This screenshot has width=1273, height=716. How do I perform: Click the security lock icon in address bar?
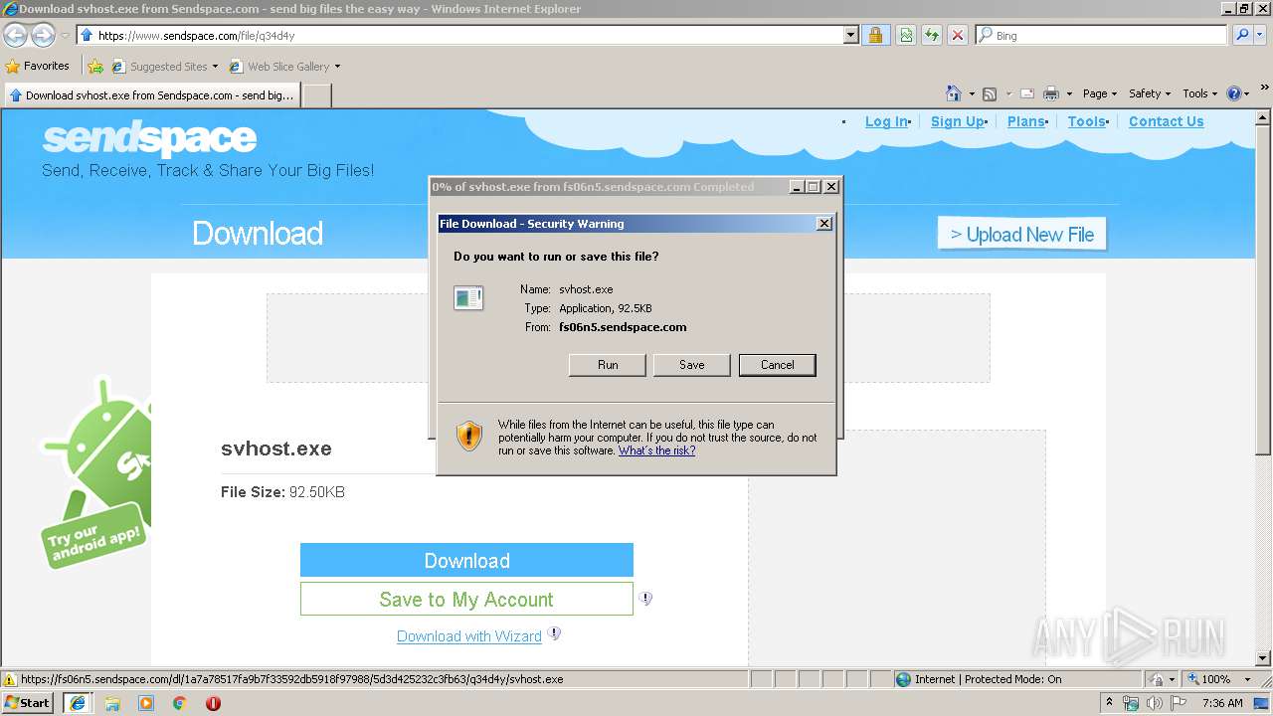click(x=875, y=35)
